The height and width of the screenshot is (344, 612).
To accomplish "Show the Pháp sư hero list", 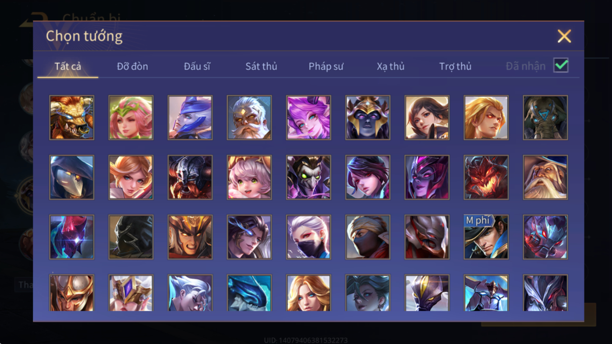I will (325, 66).
